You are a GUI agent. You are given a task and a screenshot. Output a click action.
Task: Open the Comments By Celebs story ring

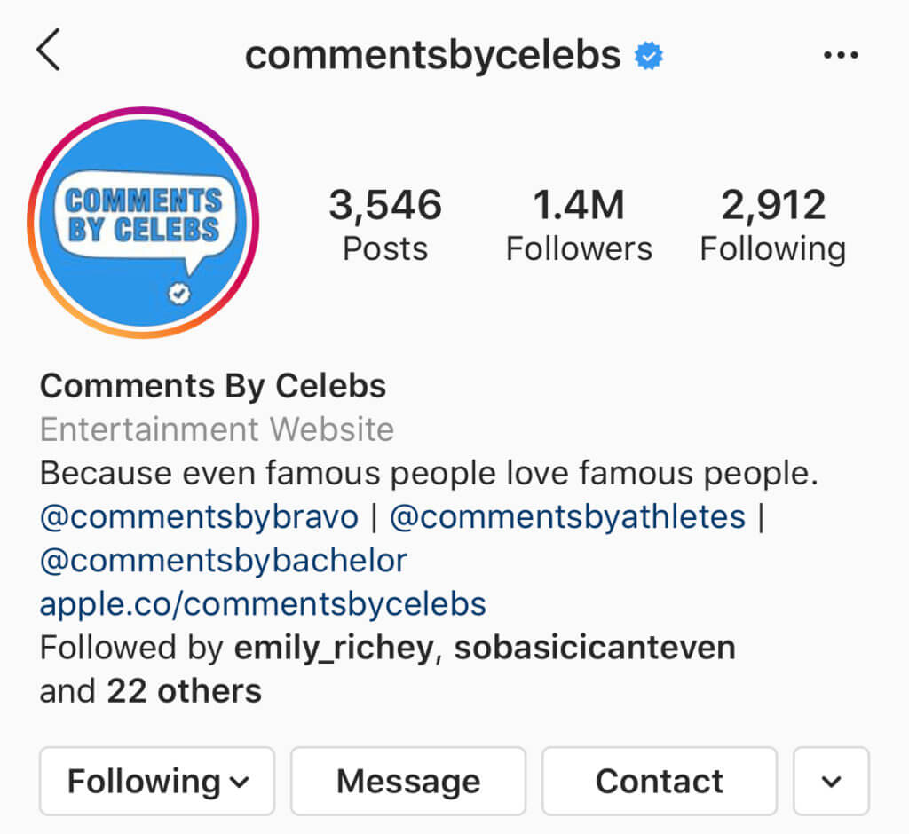tap(143, 222)
